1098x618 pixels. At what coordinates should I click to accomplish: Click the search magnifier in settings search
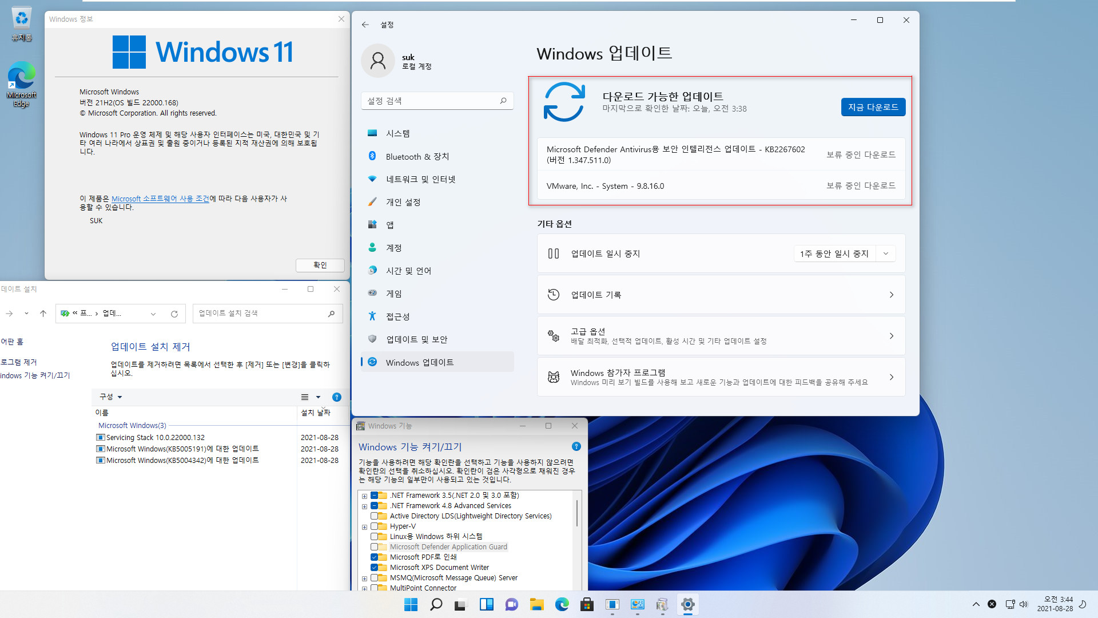pos(503,101)
